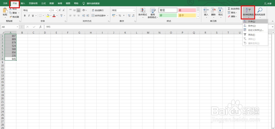Viewport: 275px width, 129px height.
Task: Increase decimal places
Action: 129,16
